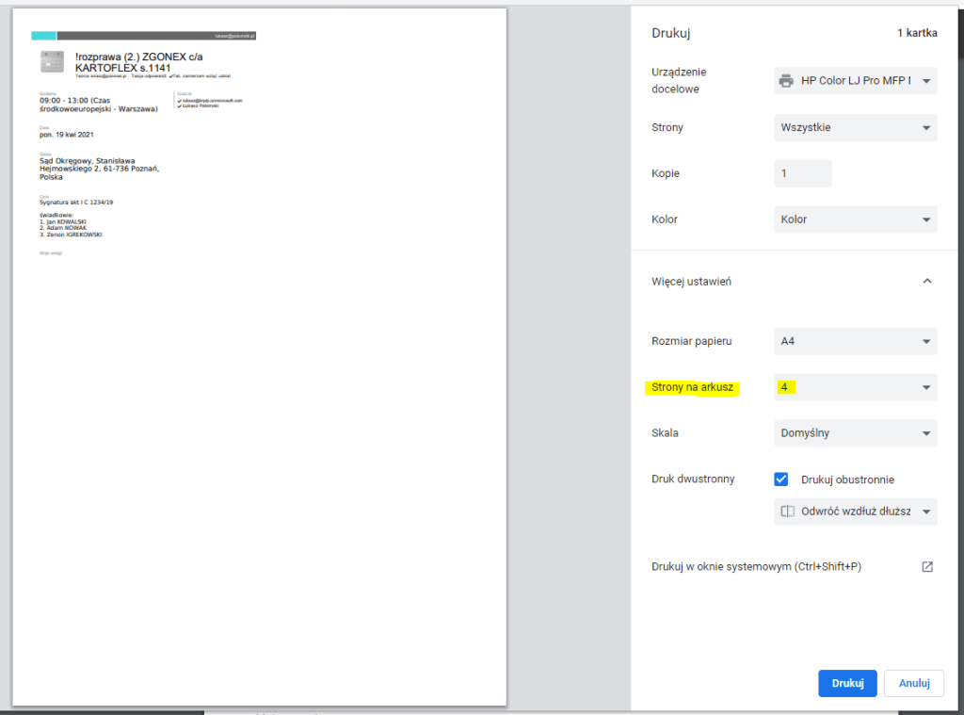The width and height of the screenshot is (964, 715).
Task: Collapse Więcej ustawień using the chevron arrow
Action: [x=926, y=281]
